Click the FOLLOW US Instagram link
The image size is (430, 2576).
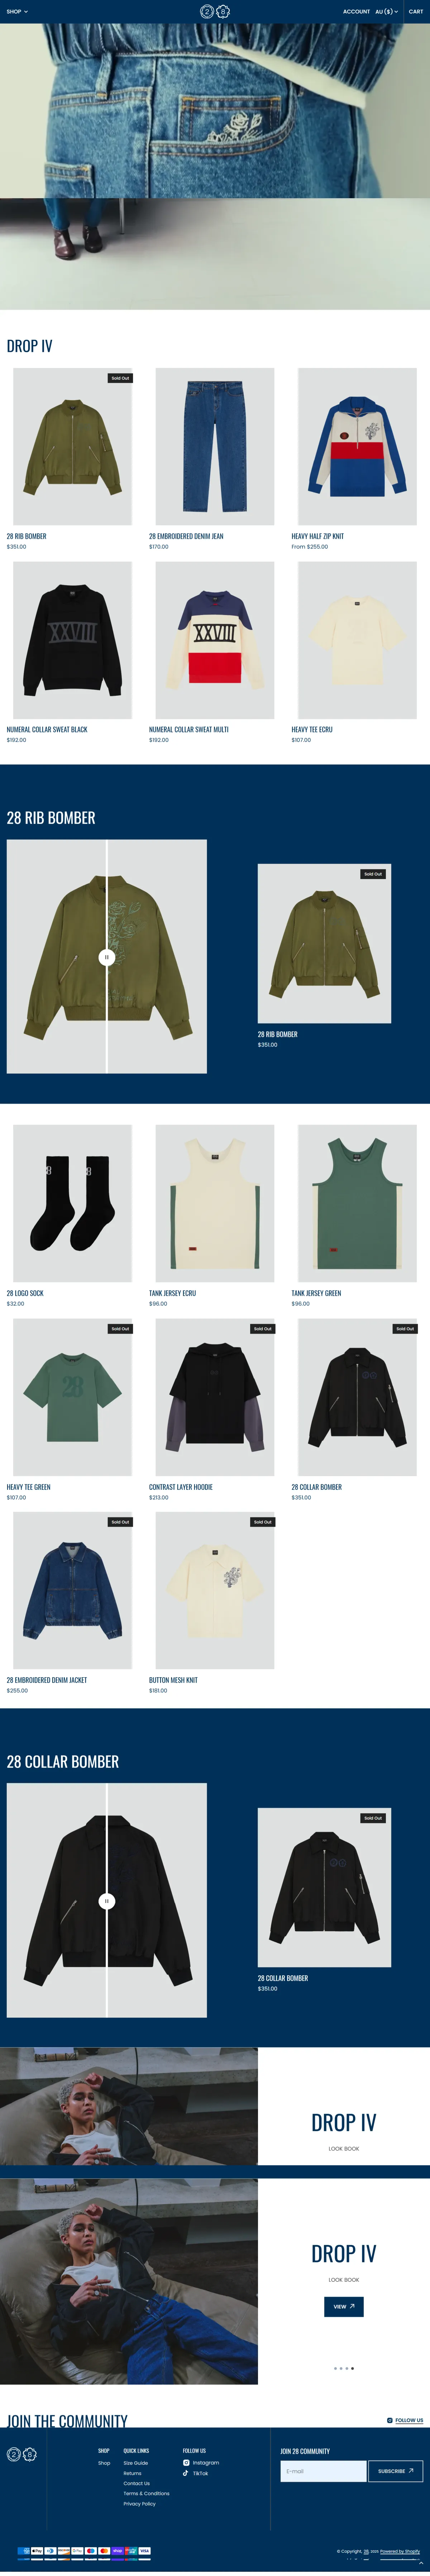[405, 2420]
